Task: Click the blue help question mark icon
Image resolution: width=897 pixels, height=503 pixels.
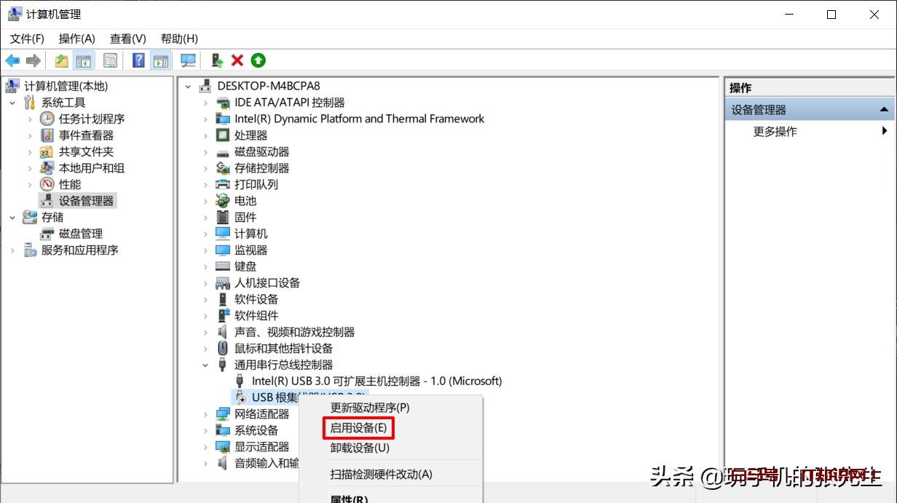Action: pos(138,60)
